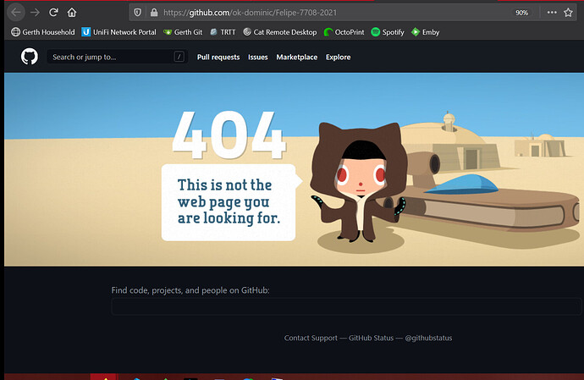
Task: Focus the wide GitHub search box
Action: tap(346, 306)
